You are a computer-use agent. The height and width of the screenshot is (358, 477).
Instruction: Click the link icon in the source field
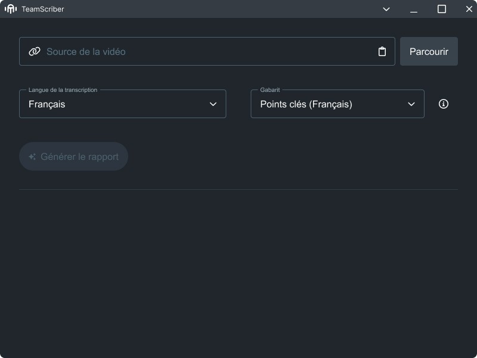pos(35,51)
